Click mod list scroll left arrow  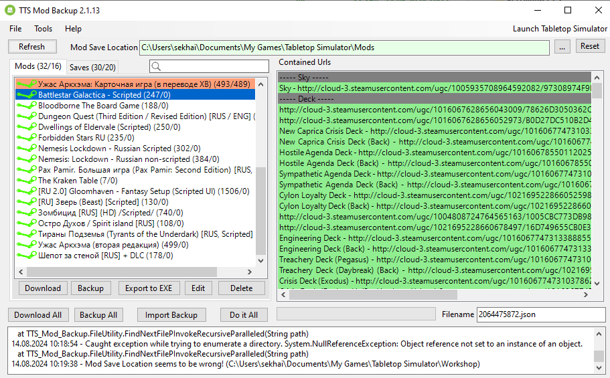click(21, 272)
